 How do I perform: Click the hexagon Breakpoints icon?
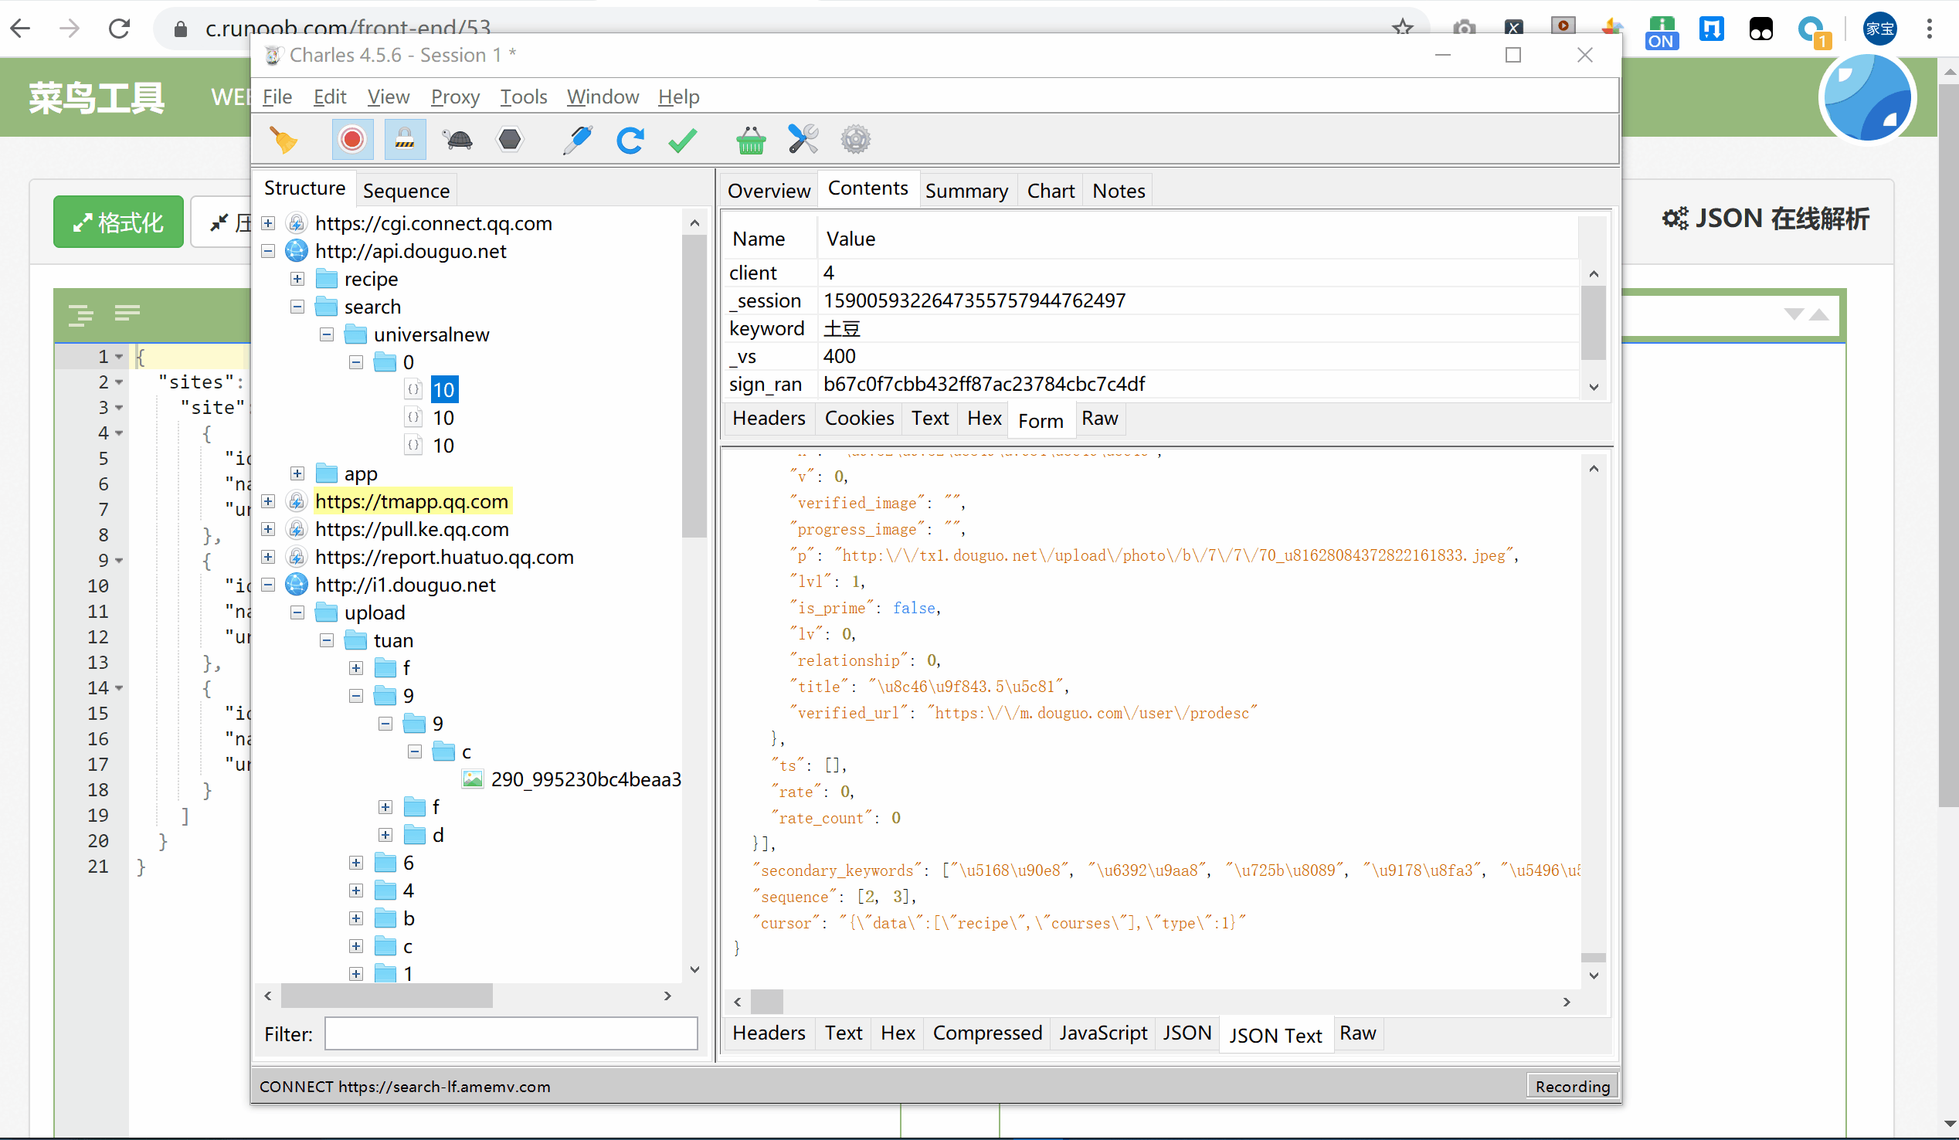pos(510,141)
